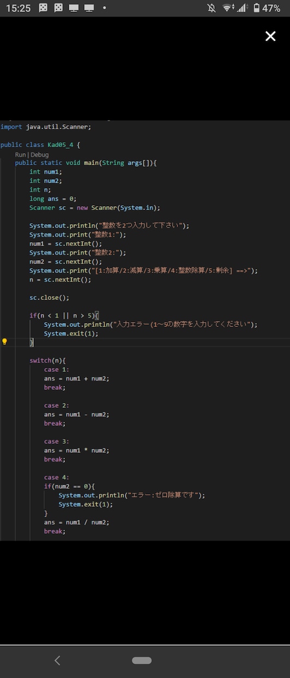Click the import java.util.Scanner line
Image resolution: width=290 pixels, height=678 pixels.
(46, 127)
